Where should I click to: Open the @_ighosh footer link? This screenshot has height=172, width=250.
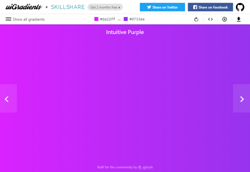click(x=146, y=167)
